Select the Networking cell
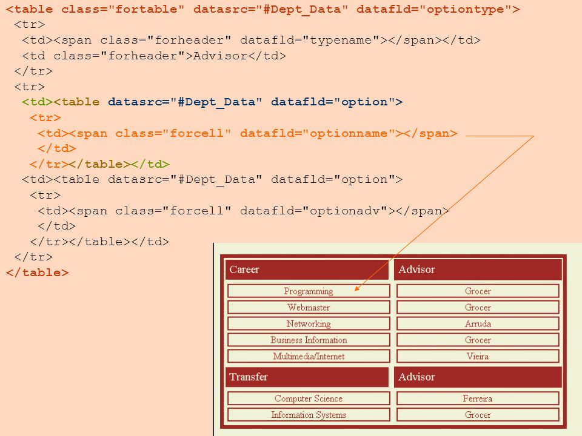The height and width of the screenshot is (436, 582). point(309,323)
